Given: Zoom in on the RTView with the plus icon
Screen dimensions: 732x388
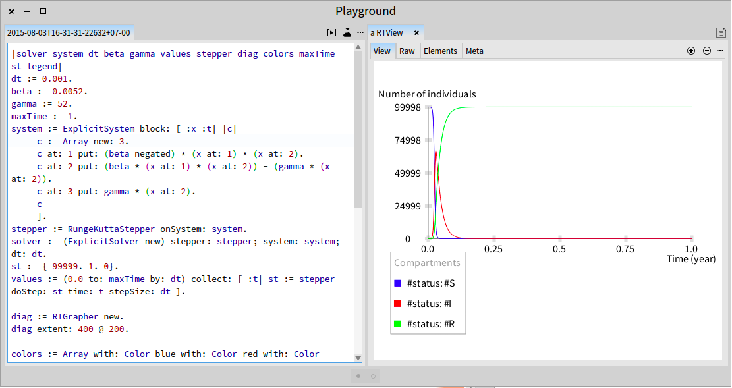Looking at the screenshot, I should pyautogui.click(x=691, y=51).
